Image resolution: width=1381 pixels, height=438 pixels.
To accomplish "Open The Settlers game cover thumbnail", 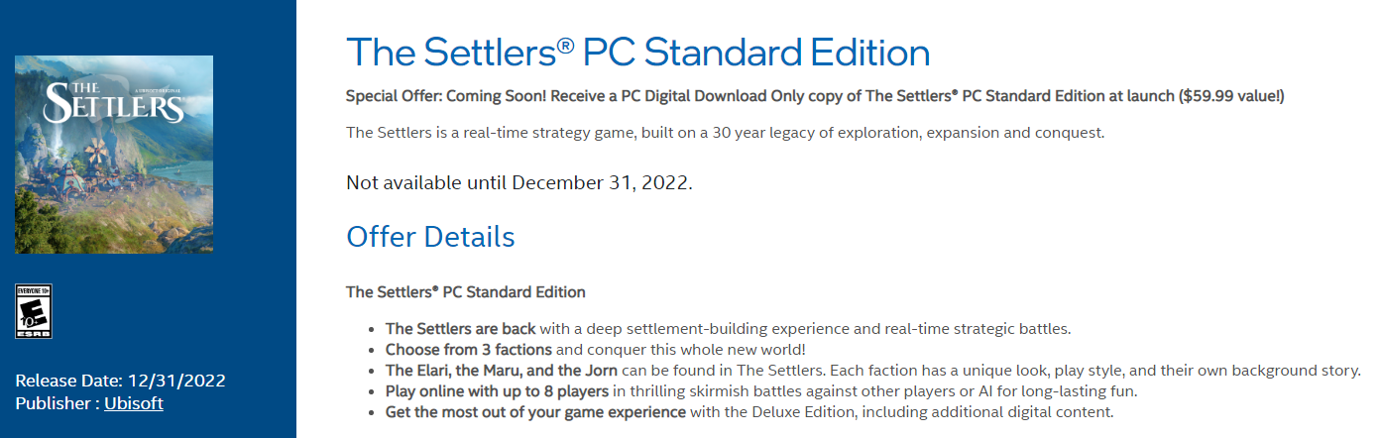I will pyautogui.click(x=114, y=155).
